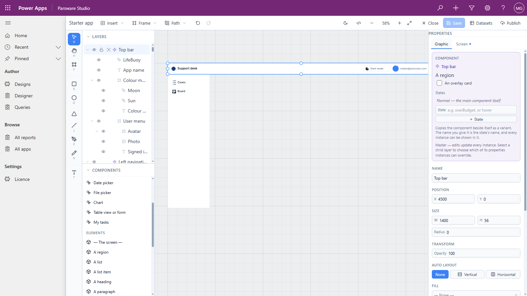
Task: Click the Opacity input field
Action: pos(476,253)
